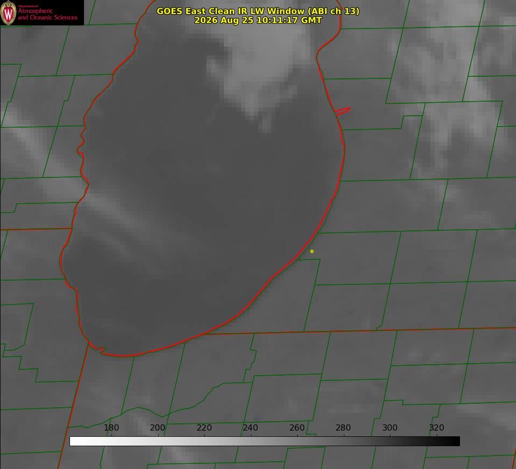The height and width of the screenshot is (469, 516).
Task: Click the Atmospheric and Oceanic Sciences text
Action: click(x=47, y=14)
